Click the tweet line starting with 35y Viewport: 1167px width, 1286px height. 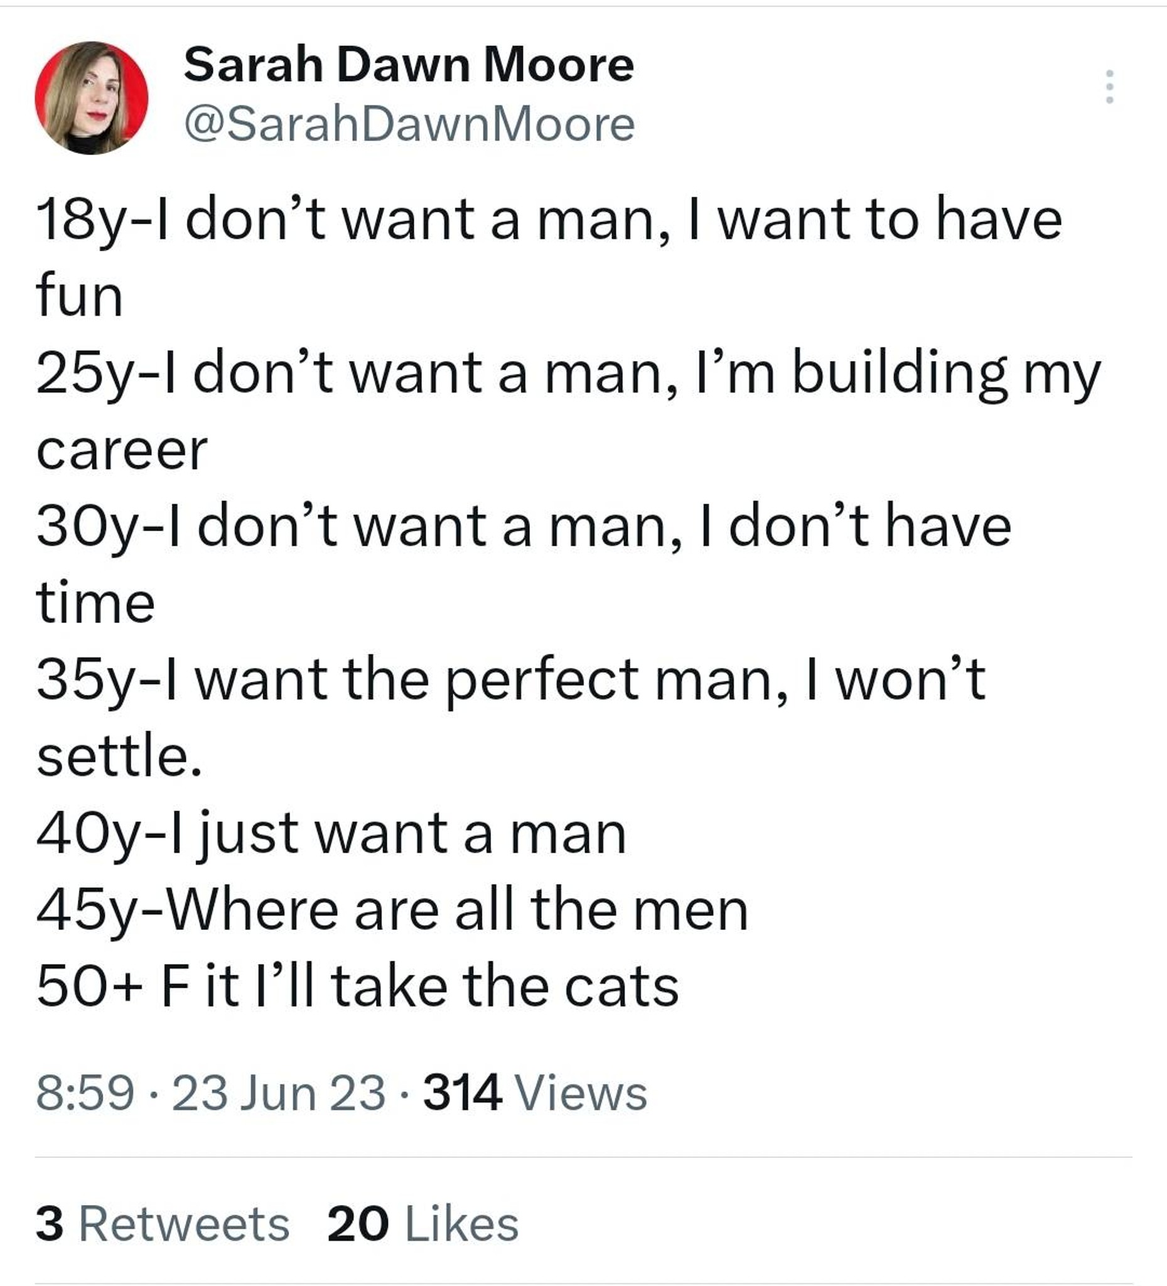coord(512,681)
